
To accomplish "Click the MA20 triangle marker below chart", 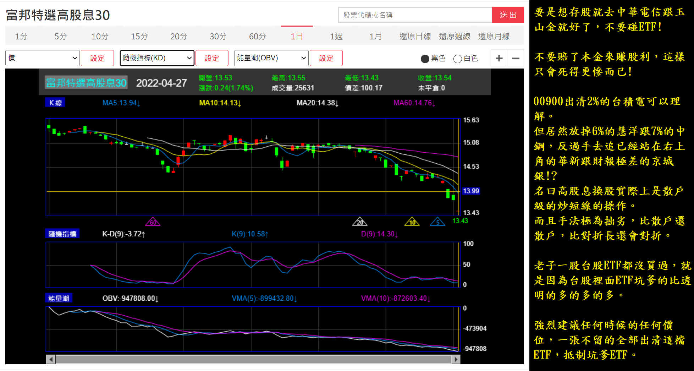I will (x=360, y=222).
